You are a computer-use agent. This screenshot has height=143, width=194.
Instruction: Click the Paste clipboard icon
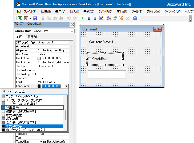[55, 18]
